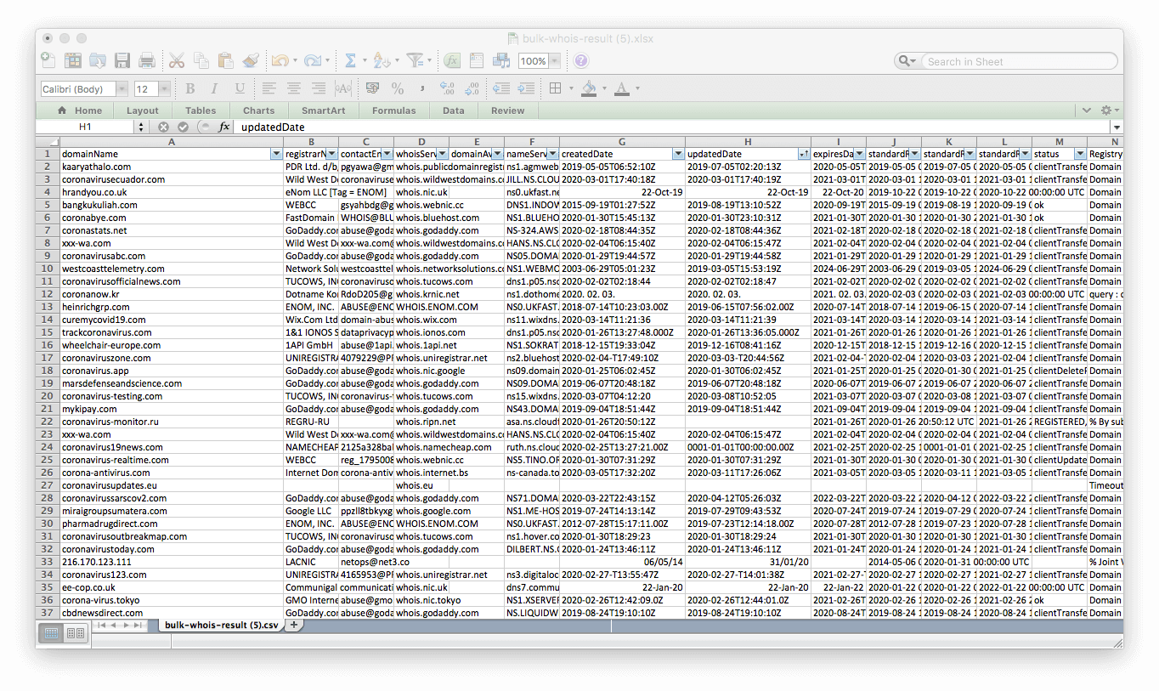The image size is (1159, 691).
Task: Pick a fill color from paint bucket
Action: (589, 88)
